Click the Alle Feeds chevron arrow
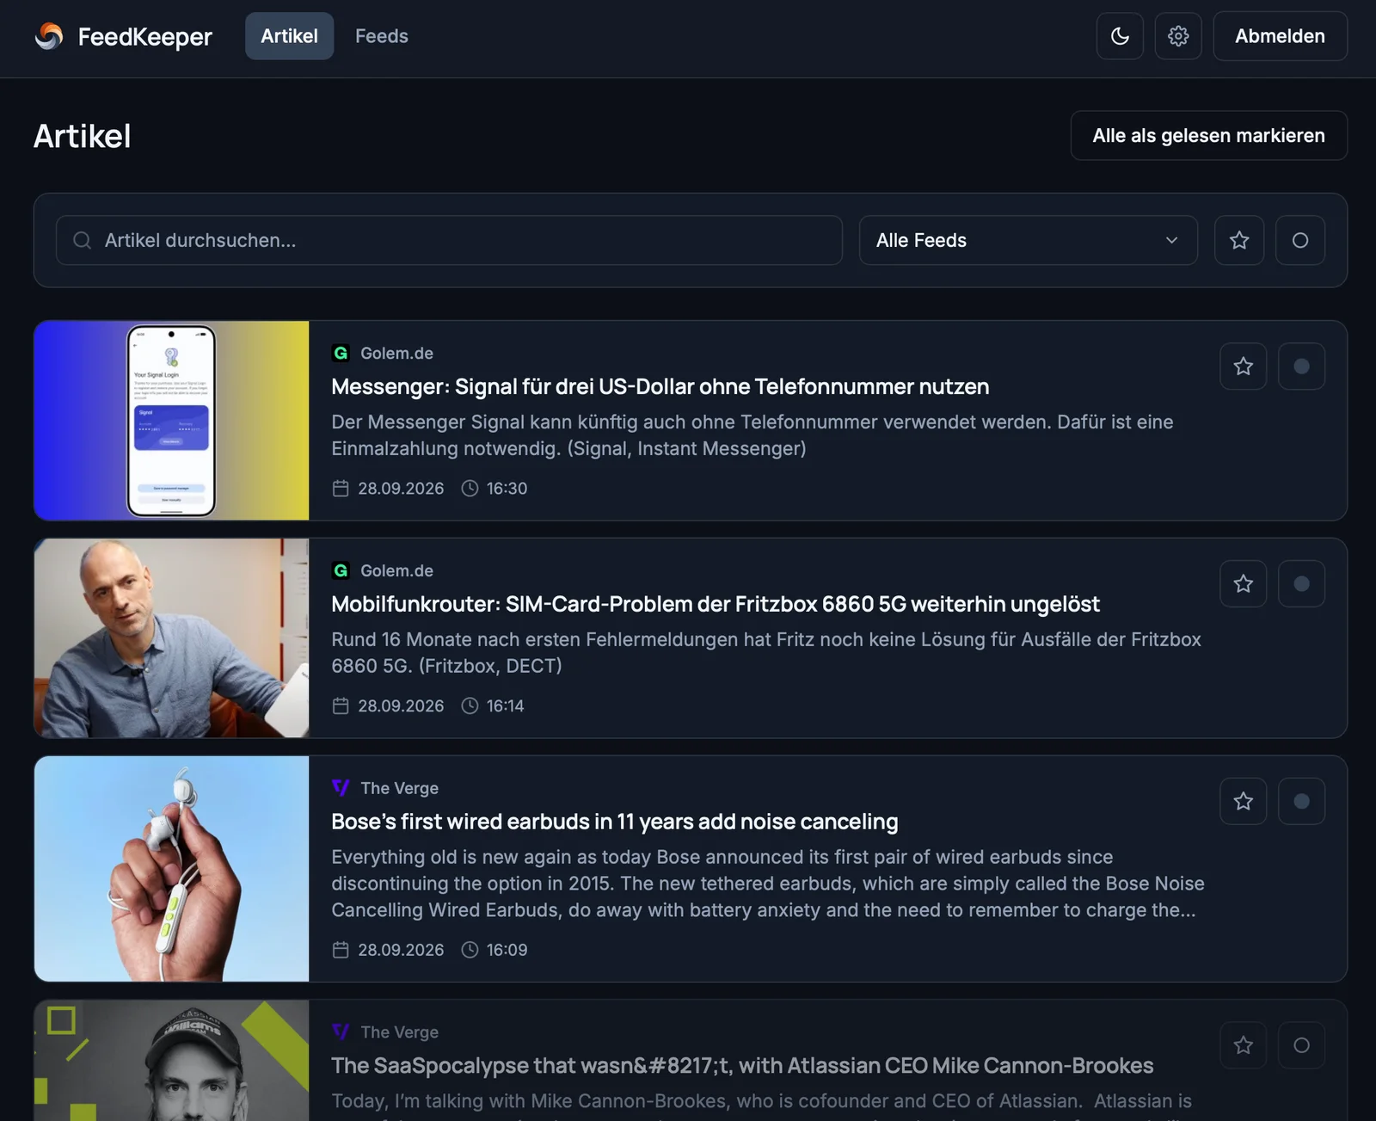1376x1121 pixels. [1171, 240]
